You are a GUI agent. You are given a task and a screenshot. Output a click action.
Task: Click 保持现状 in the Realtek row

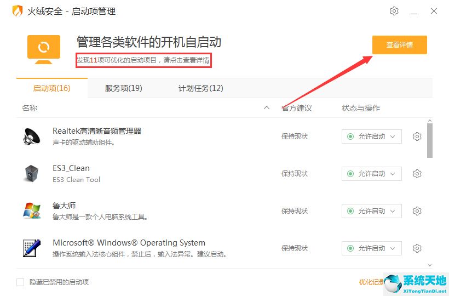tap(295, 136)
